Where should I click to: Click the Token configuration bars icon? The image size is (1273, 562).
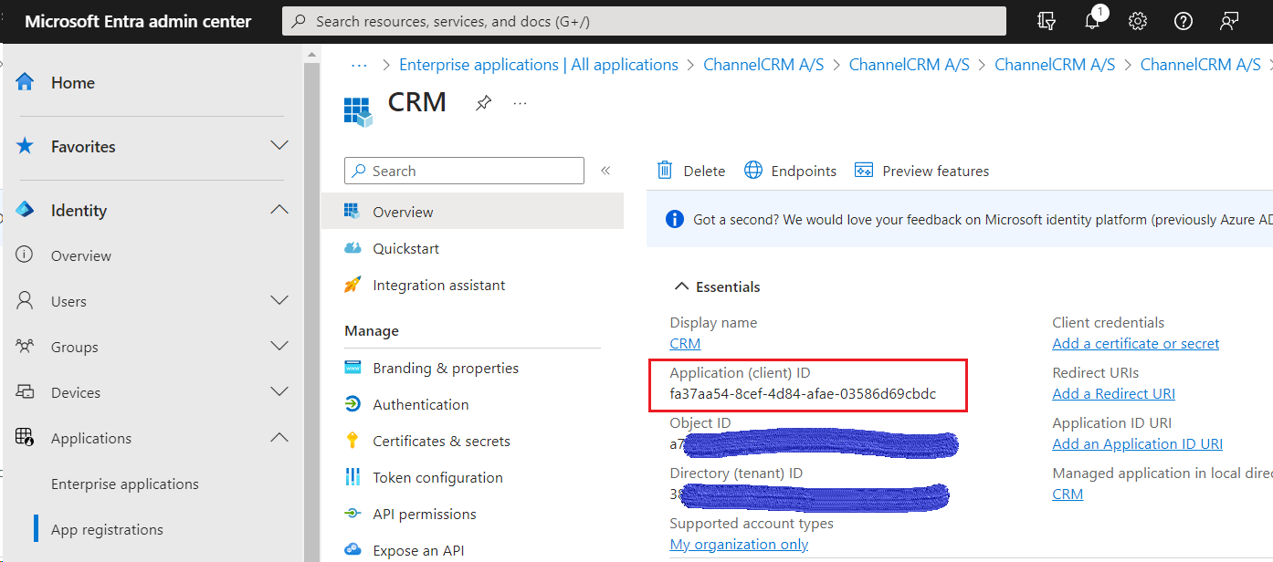click(x=352, y=477)
